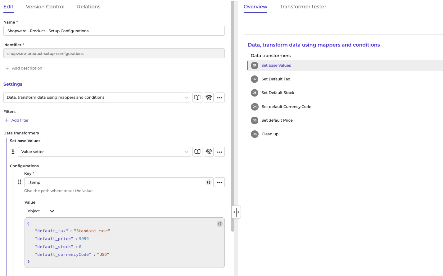Click the Name input field
The image size is (443, 276).
114,31
